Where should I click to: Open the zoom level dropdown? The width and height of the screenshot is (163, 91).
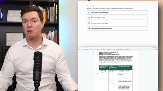83,49
